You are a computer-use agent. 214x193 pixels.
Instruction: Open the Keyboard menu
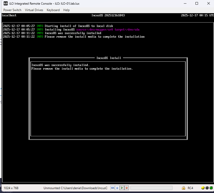pyautogui.click(x=53, y=10)
